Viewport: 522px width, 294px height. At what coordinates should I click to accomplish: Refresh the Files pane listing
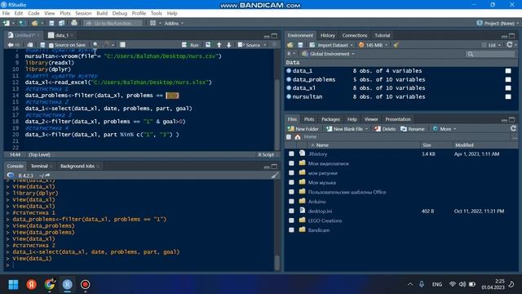[513, 128]
